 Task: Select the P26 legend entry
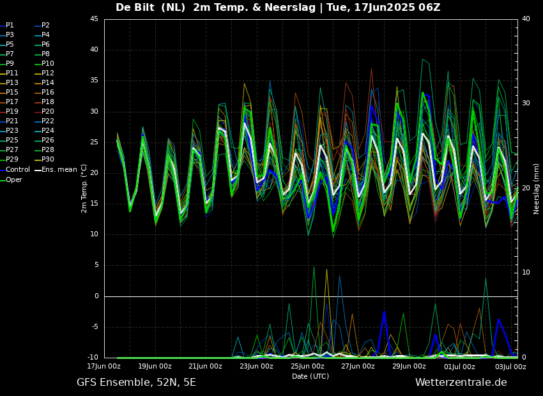[47, 141]
